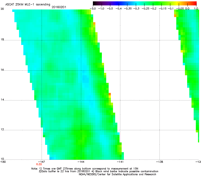The width and height of the screenshot is (201, 176).
Task: Click the date label 20160201
Action: 59,7
